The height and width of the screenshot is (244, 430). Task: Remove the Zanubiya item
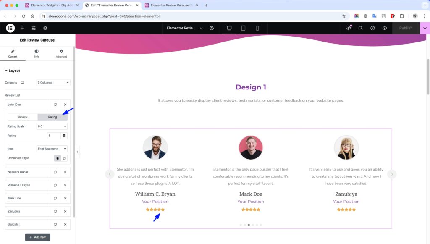[65, 211]
